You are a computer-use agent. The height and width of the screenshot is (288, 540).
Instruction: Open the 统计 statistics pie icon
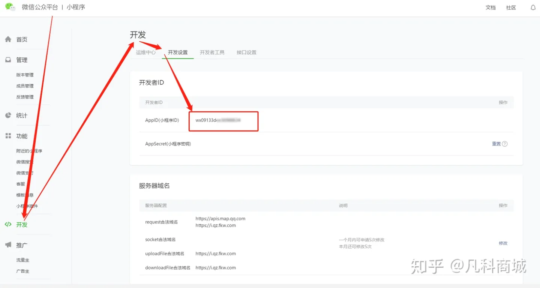(x=8, y=115)
